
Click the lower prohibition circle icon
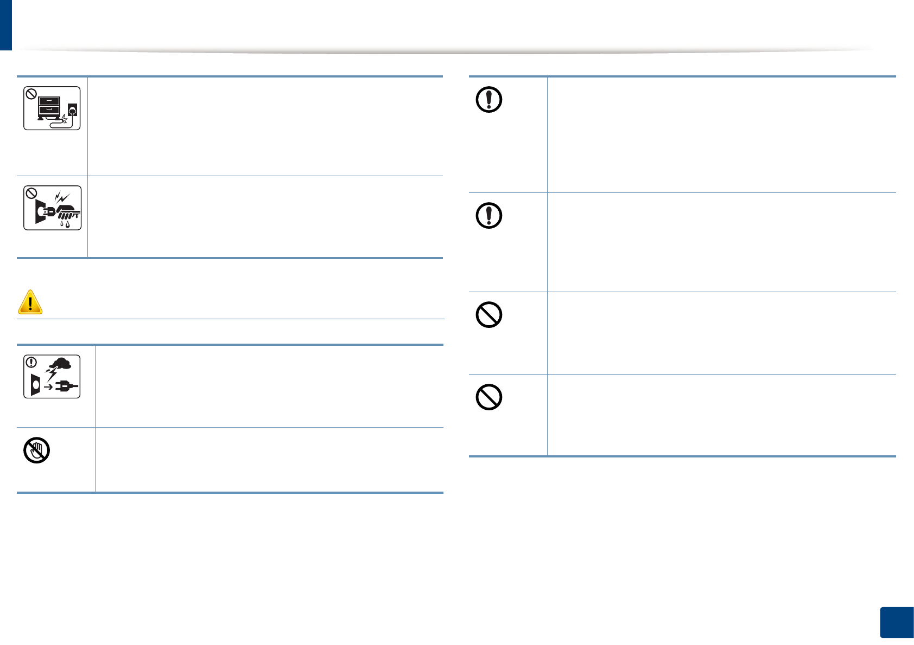489,398
